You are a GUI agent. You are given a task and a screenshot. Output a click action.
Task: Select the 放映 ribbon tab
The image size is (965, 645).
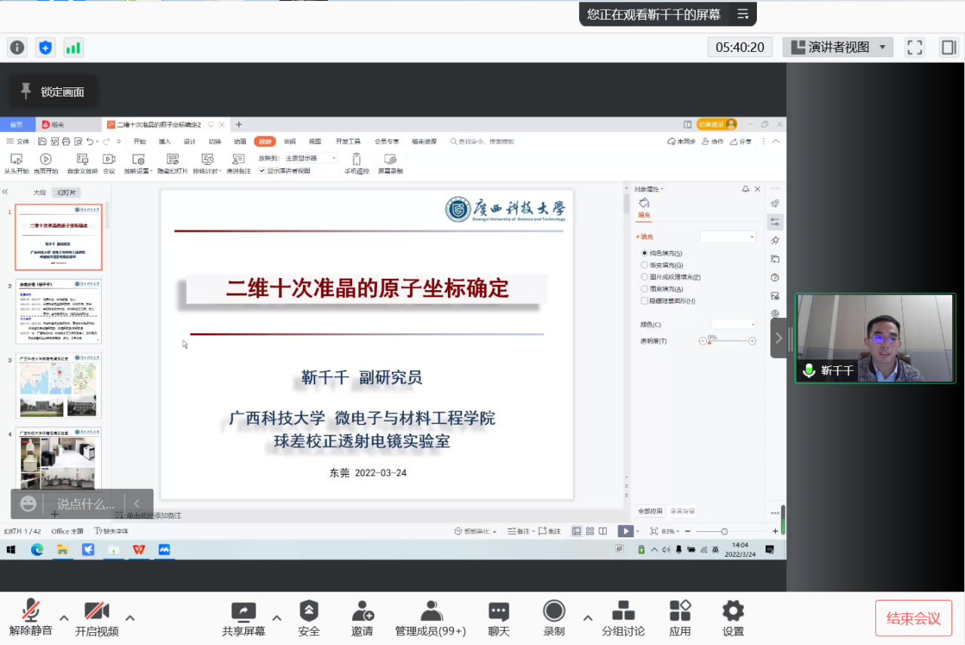pos(265,142)
